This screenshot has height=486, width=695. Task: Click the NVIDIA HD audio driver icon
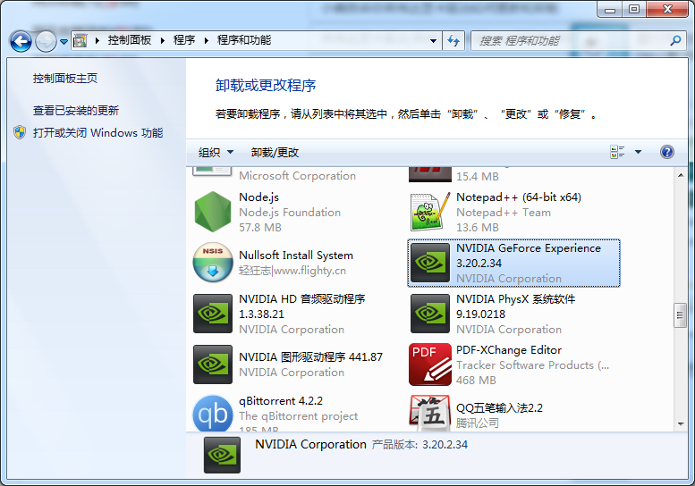(x=213, y=314)
